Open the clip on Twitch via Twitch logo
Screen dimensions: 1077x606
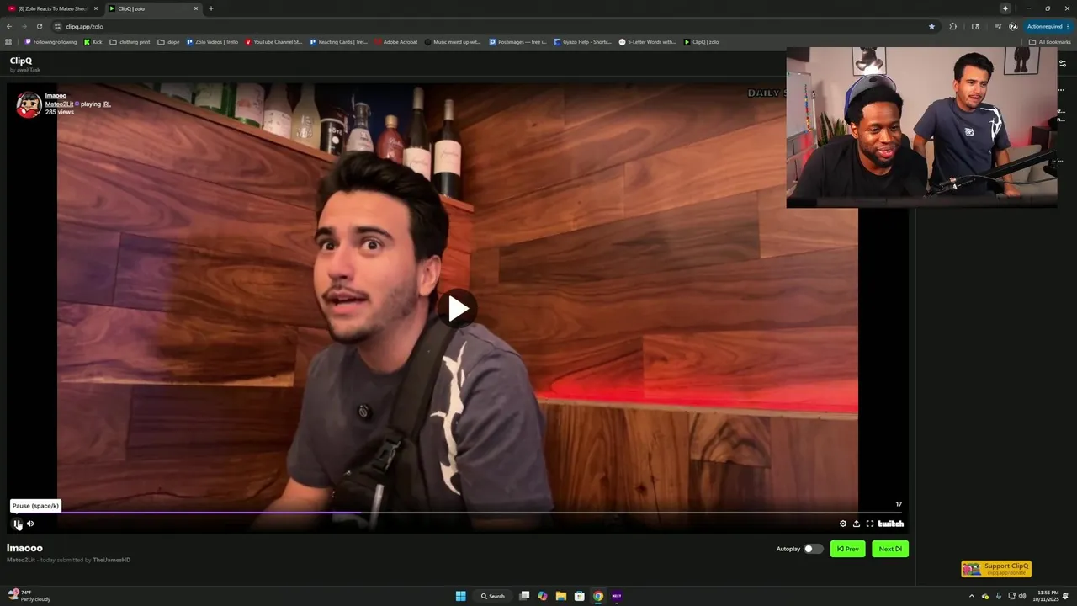pyautogui.click(x=891, y=524)
